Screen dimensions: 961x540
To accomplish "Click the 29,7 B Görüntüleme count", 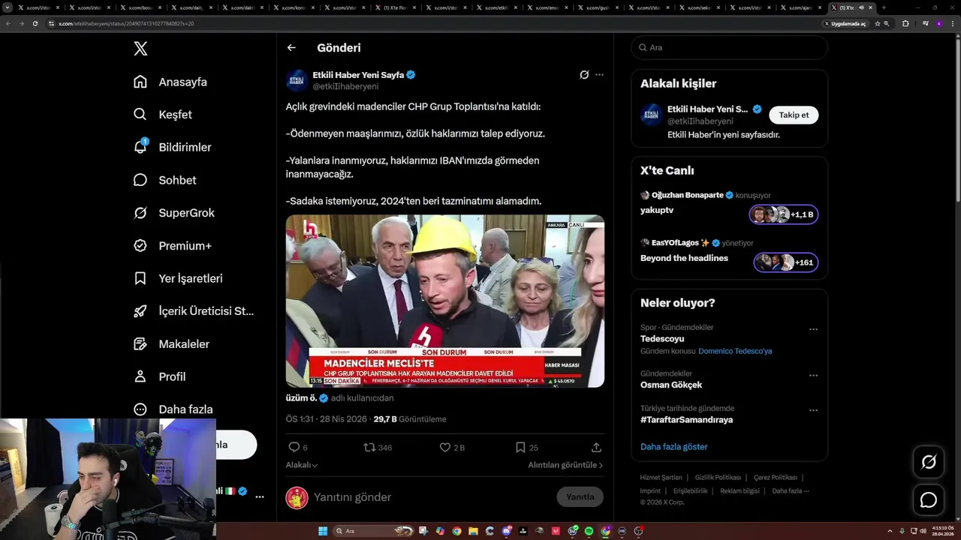I will click(410, 419).
